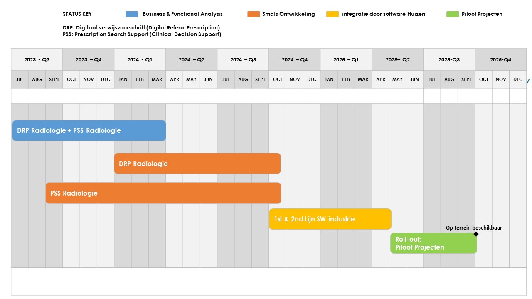Click the PSS: Prescription Search Support definition line
The width and height of the screenshot is (532, 299).
tap(142, 34)
